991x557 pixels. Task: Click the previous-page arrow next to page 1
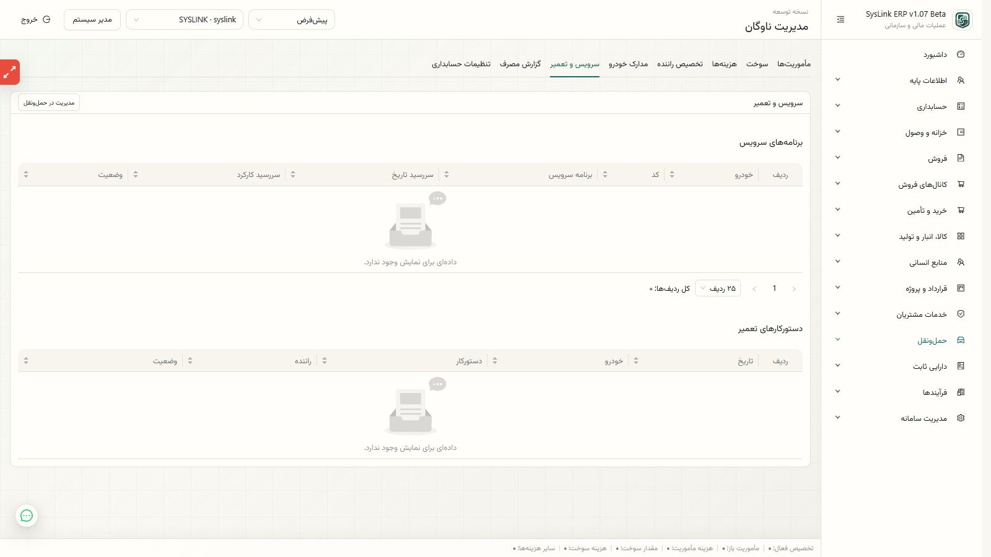pyautogui.click(x=794, y=288)
